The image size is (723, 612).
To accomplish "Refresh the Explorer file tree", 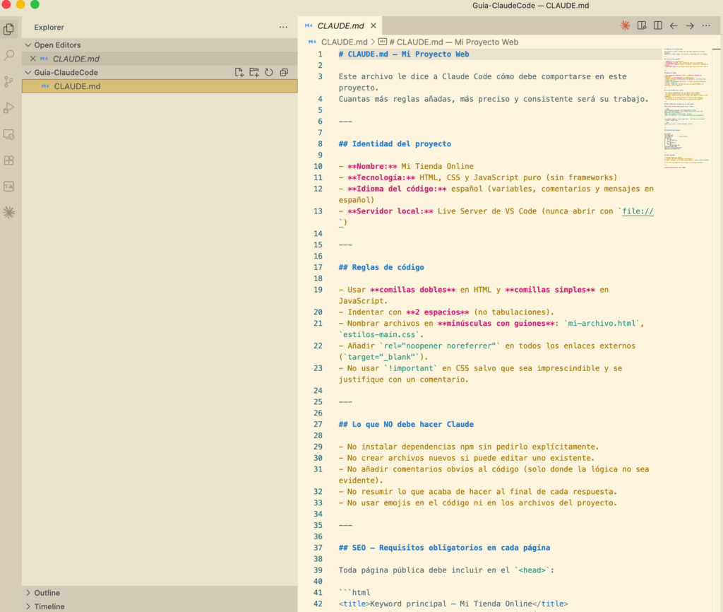I will coord(269,72).
